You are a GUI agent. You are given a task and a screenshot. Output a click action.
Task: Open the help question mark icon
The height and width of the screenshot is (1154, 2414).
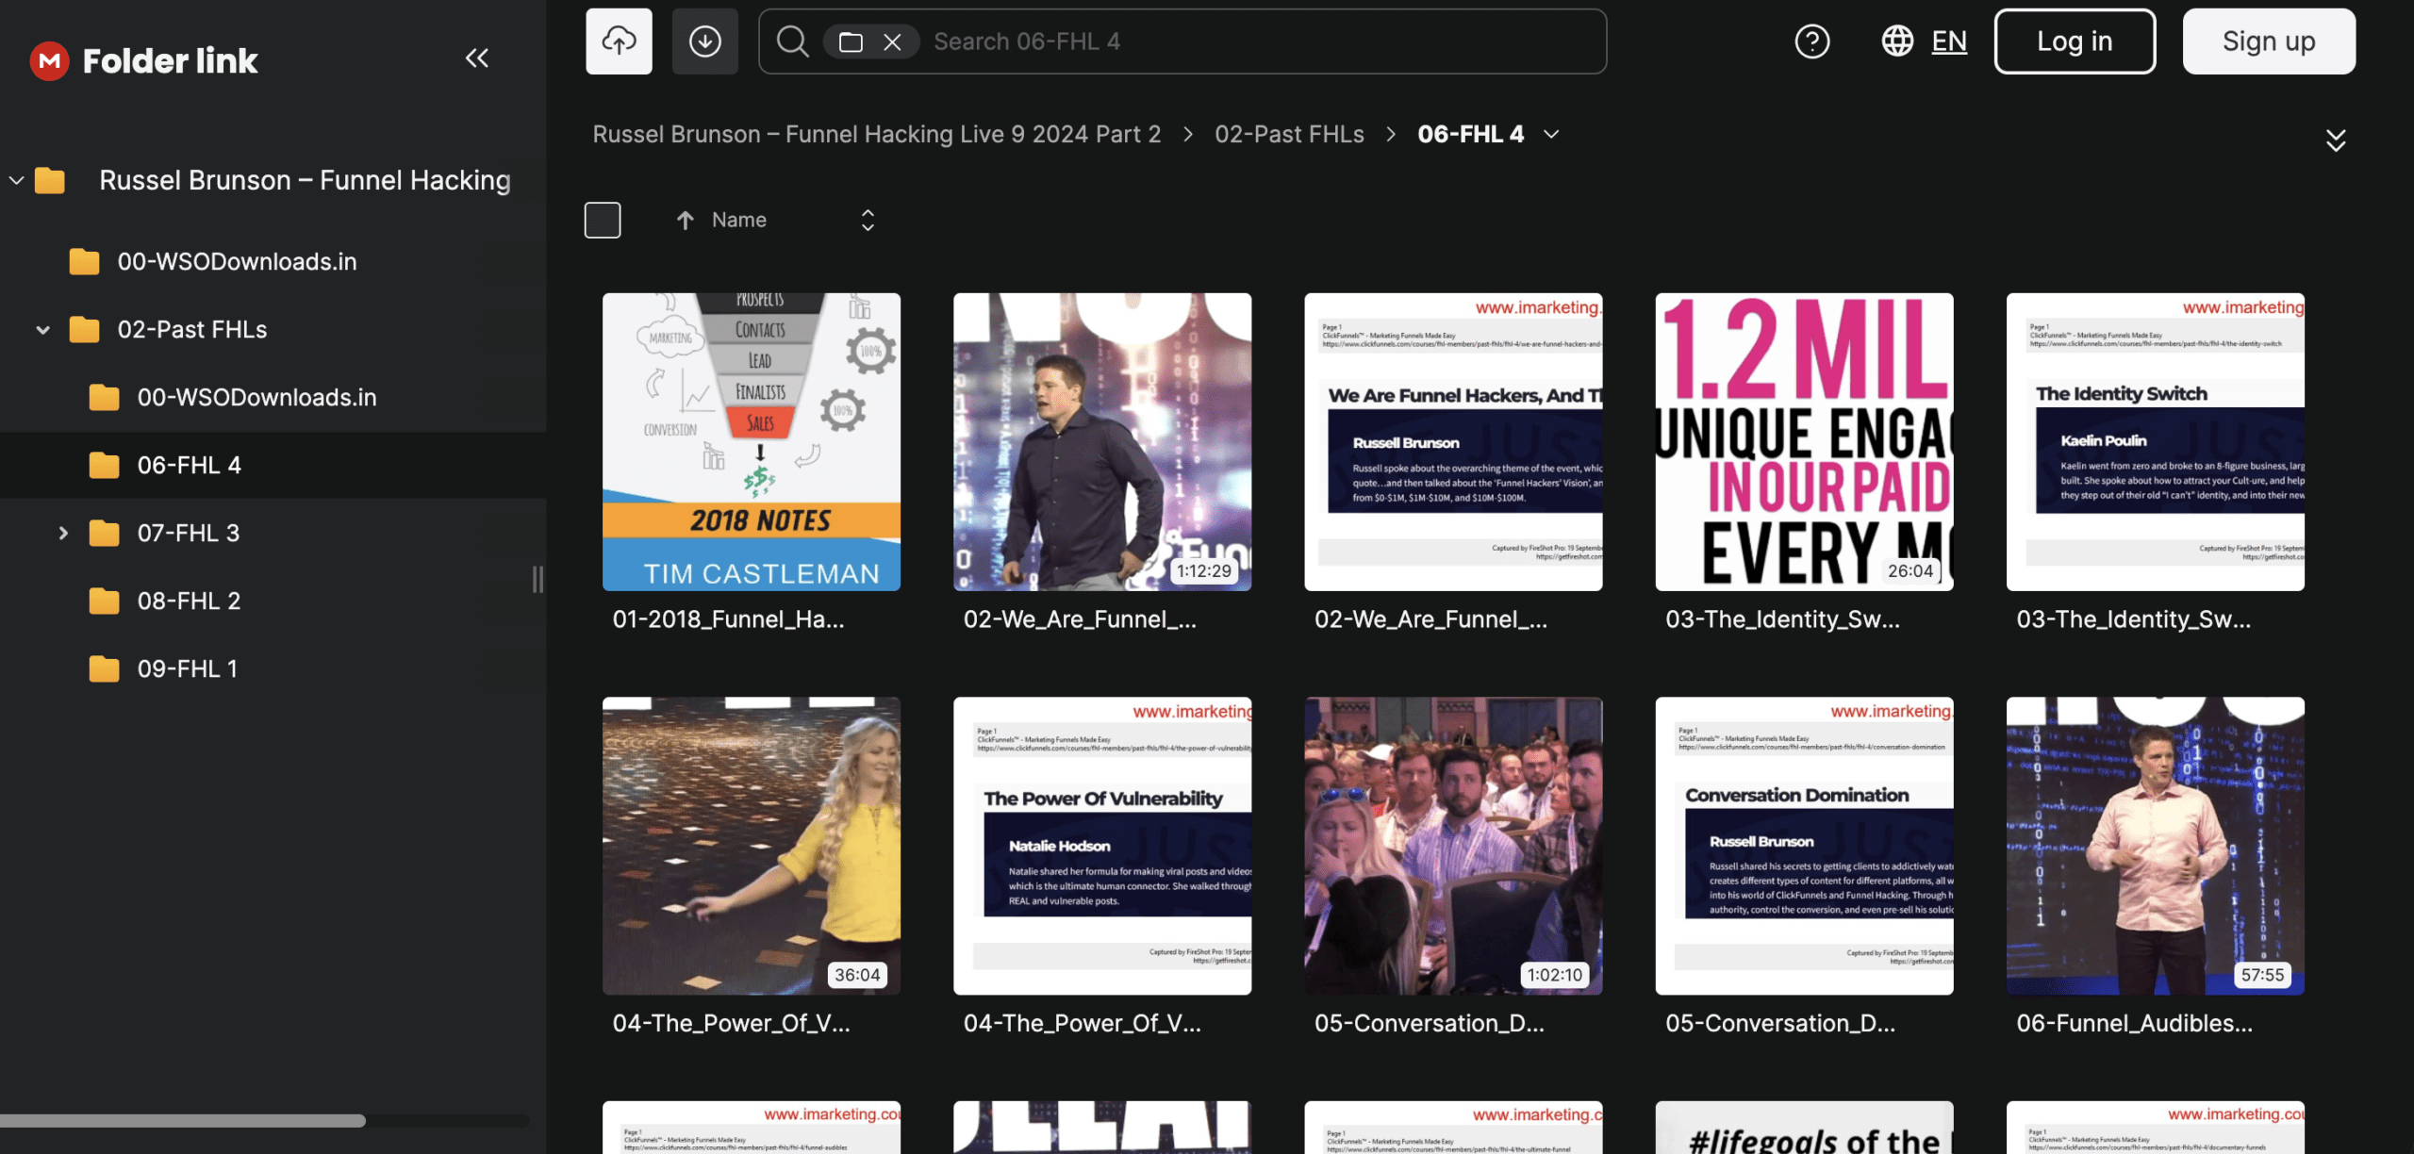click(1811, 41)
